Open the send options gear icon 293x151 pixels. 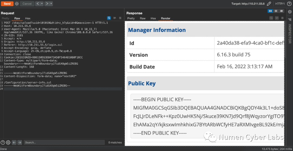[x=17, y=4]
